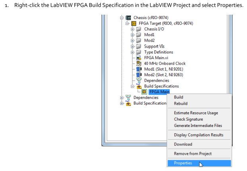The height and width of the screenshot is (171, 247).
Task: Select the 40 MHz Onboard Clock label
Action: click(x=165, y=63)
